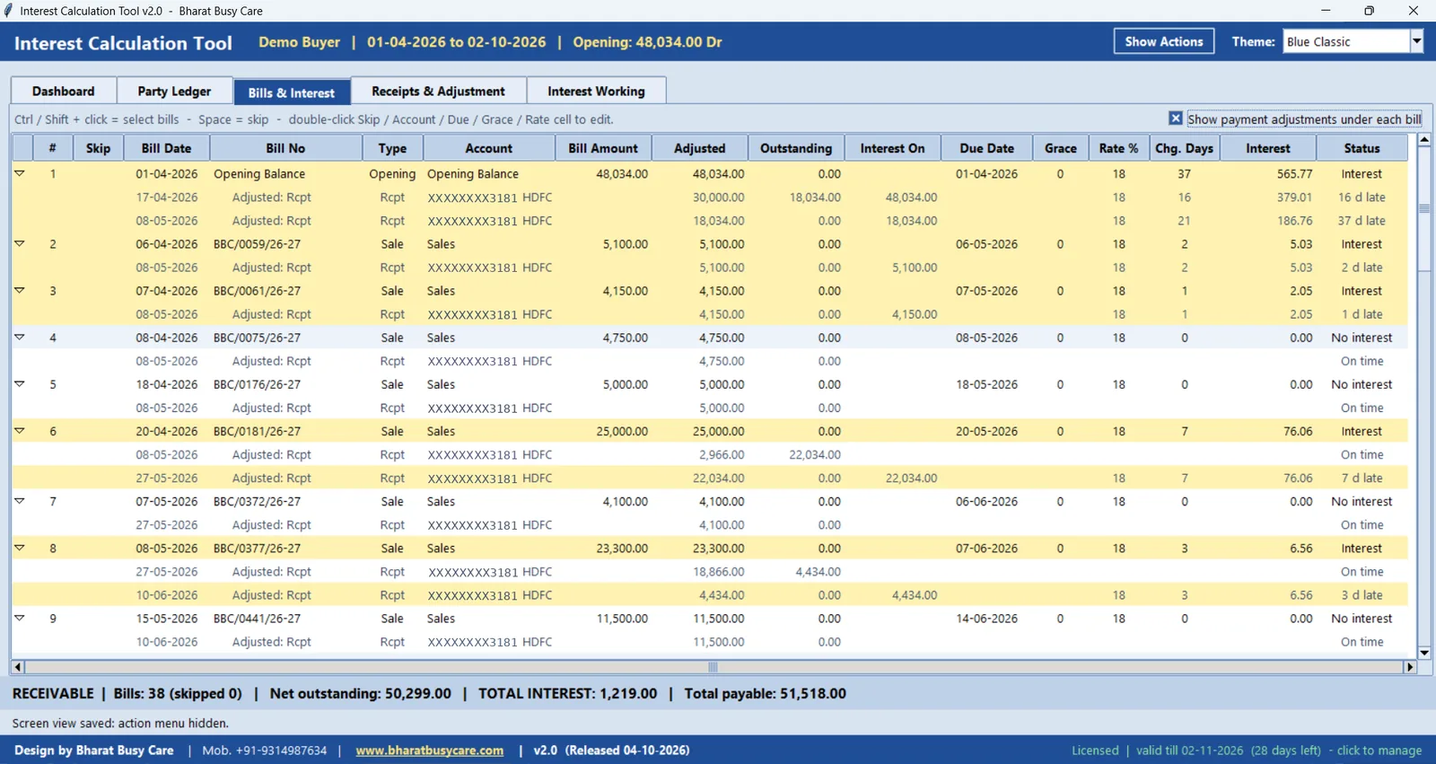1436x764 pixels.
Task: Click the app feather icon in title bar
Action: coord(8,11)
